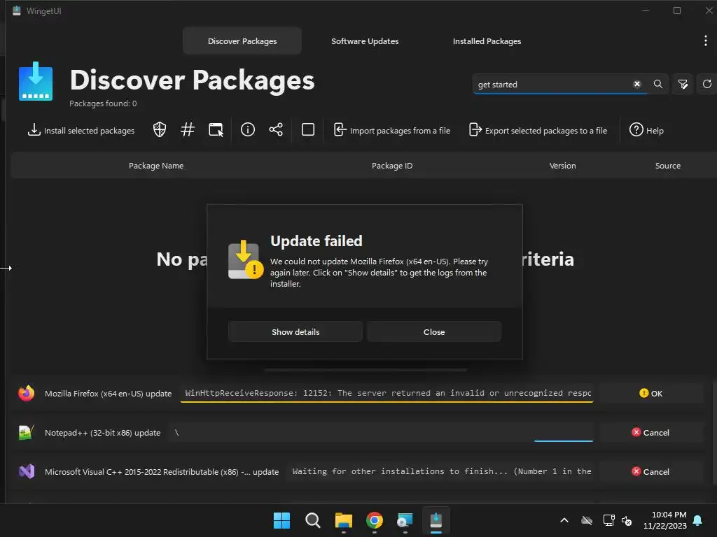717x537 pixels.
Task: Click the muted volume tray icon
Action: [x=627, y=520]
